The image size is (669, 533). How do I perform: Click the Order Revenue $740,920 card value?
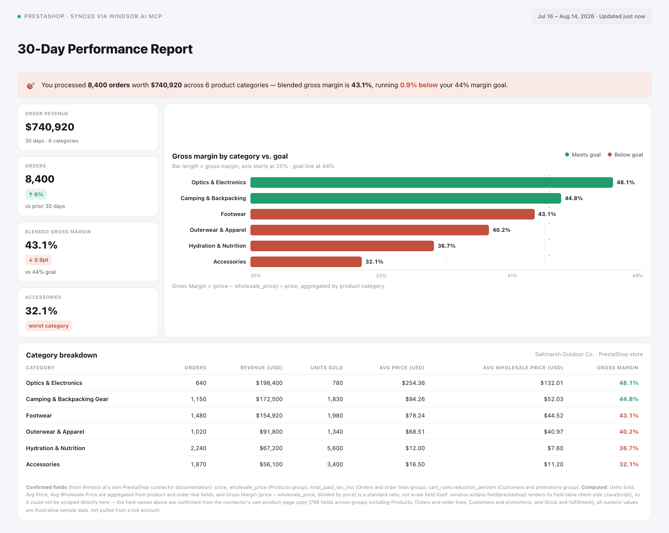coord(50,127)
